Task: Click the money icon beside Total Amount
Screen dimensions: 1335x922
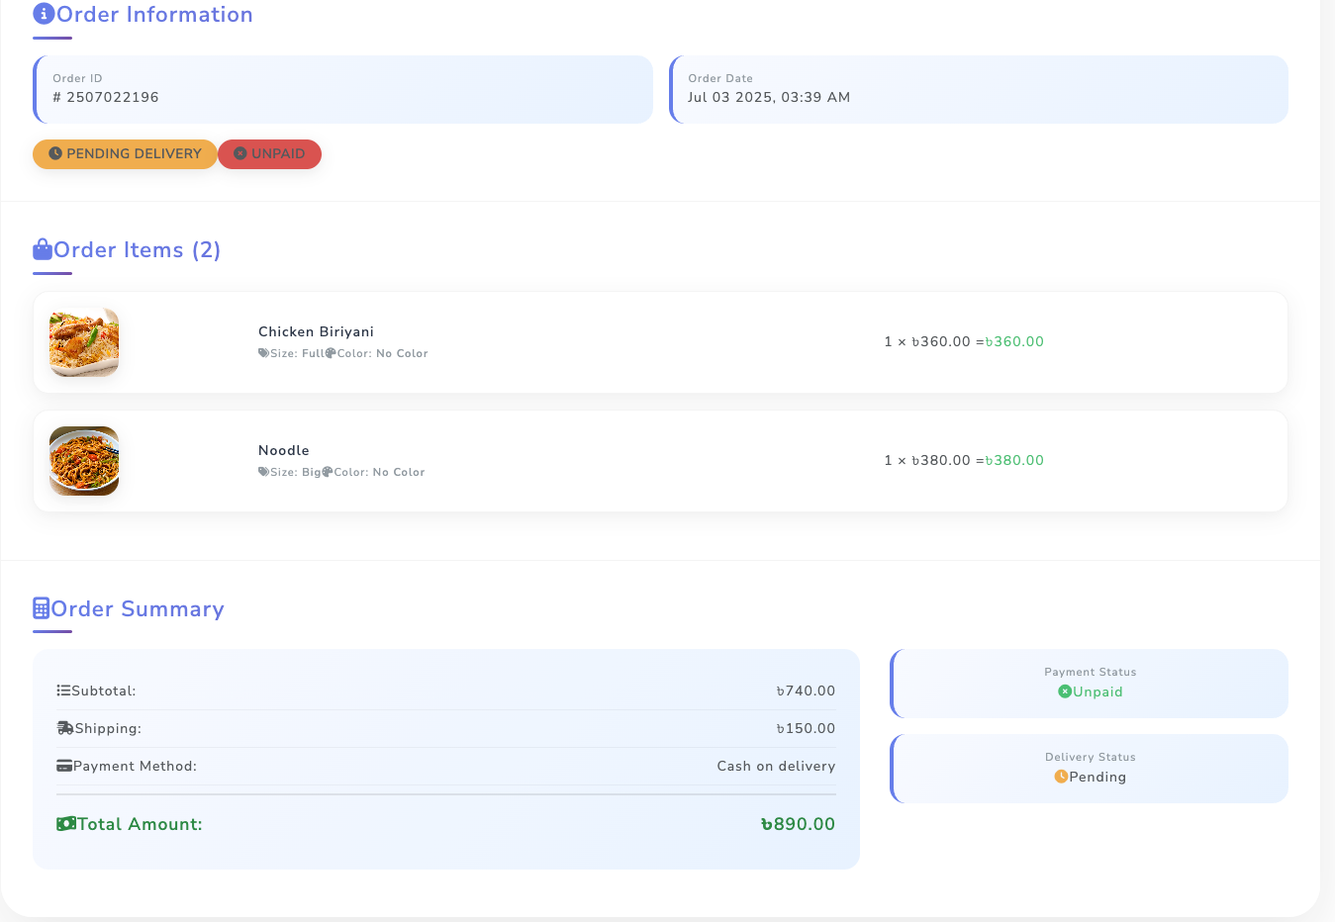Action: click(x=66, y=824)
